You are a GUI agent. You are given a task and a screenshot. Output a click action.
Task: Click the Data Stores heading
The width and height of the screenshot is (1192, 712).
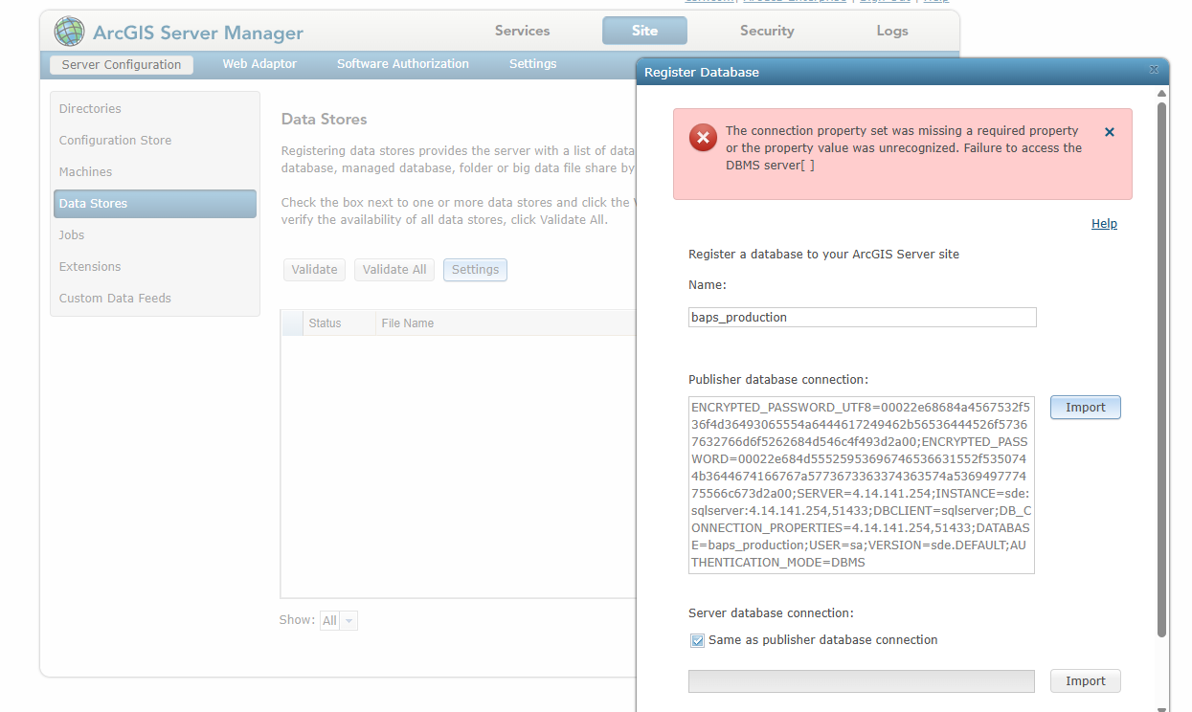[x=324, y=120]
